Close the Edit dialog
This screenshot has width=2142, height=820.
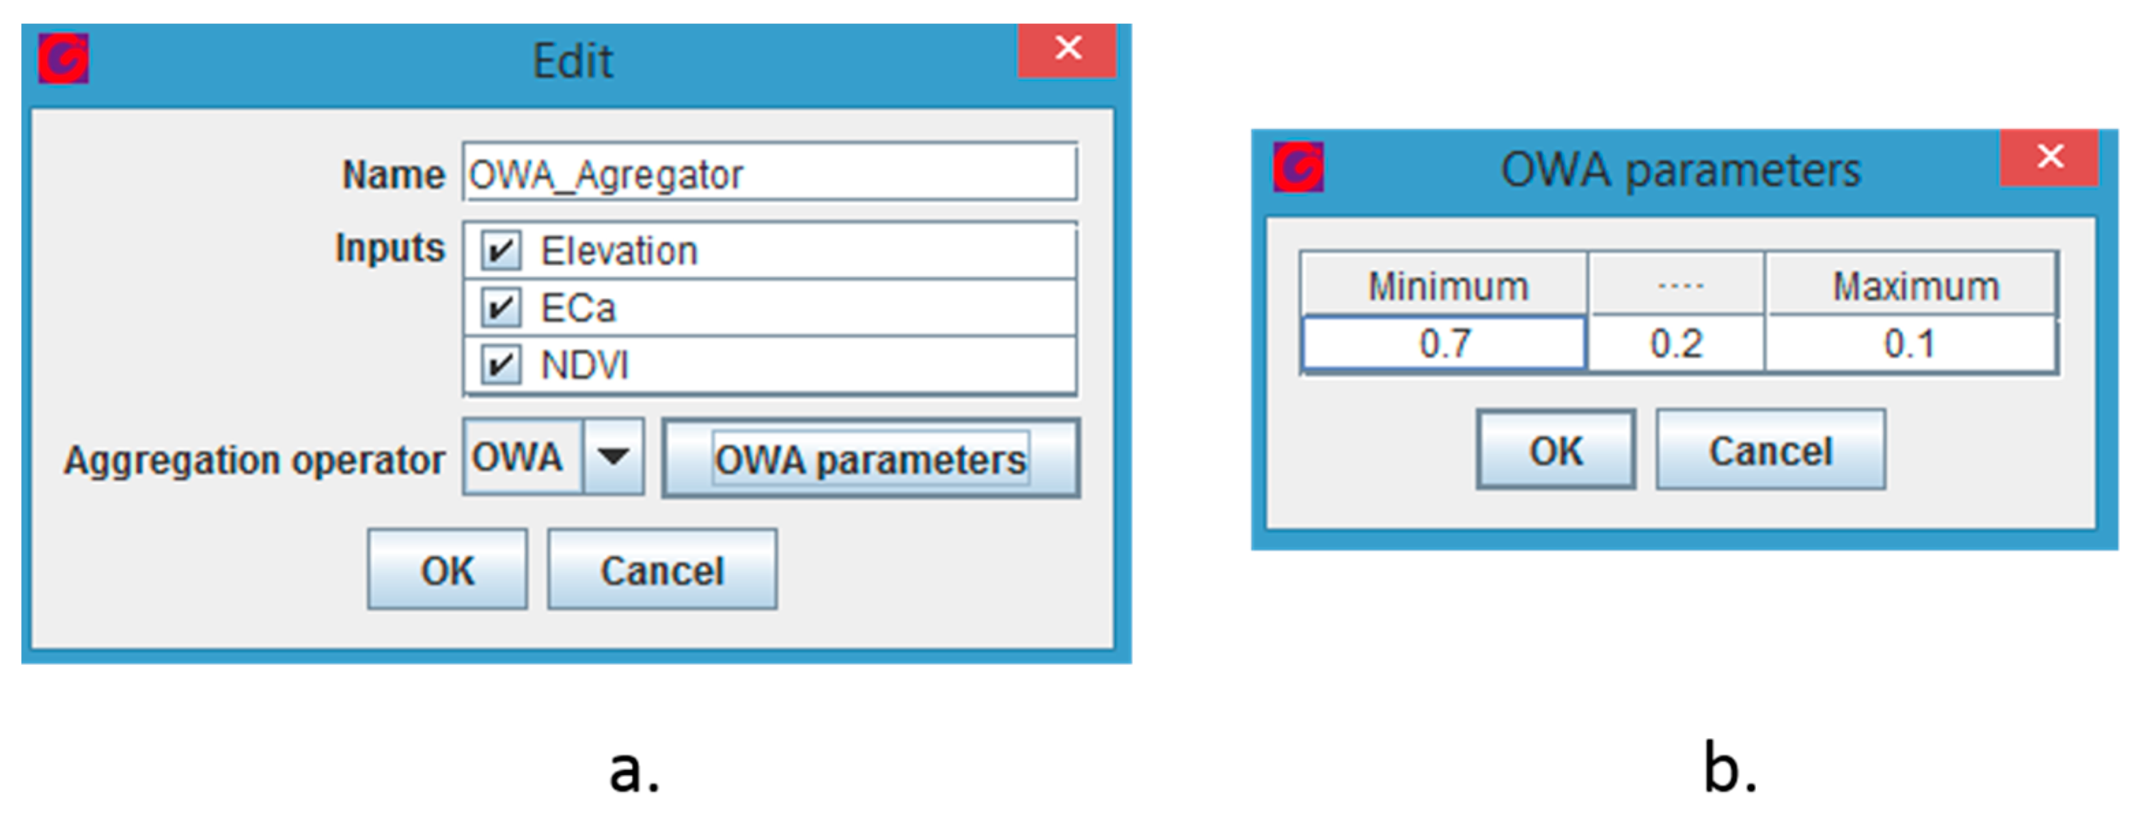coord(1067,49)
